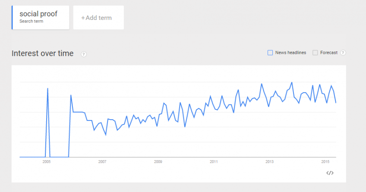This screenshot has width=366, height=192.
Task: Click the highest trend line peak after 2013
Action: coord(292,82)
